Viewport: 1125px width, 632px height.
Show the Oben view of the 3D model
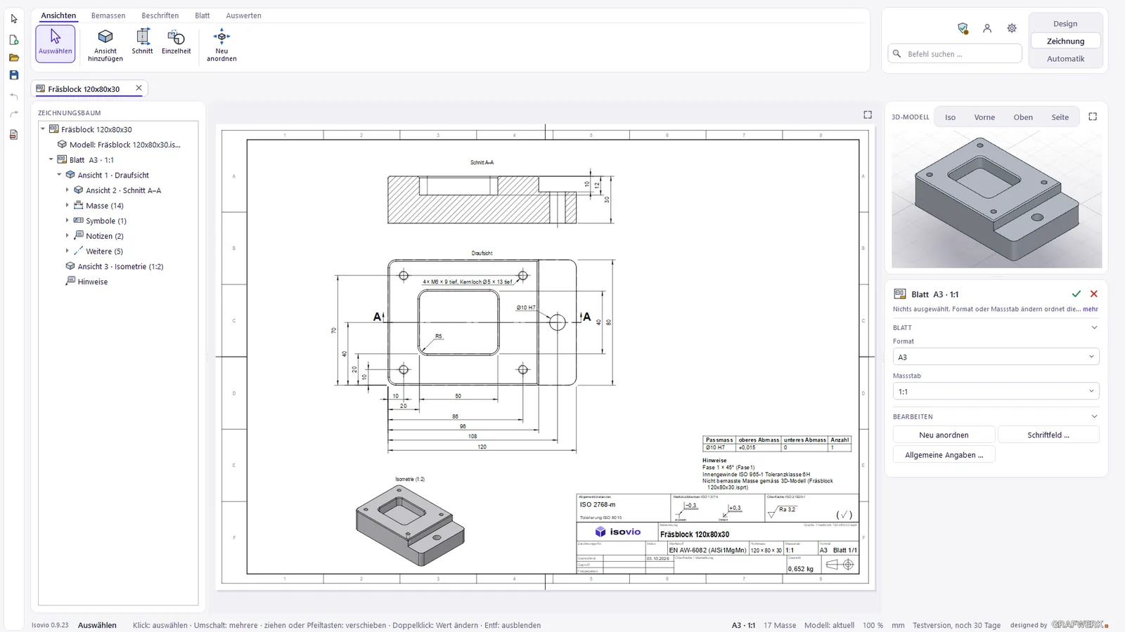(1023, 117)
